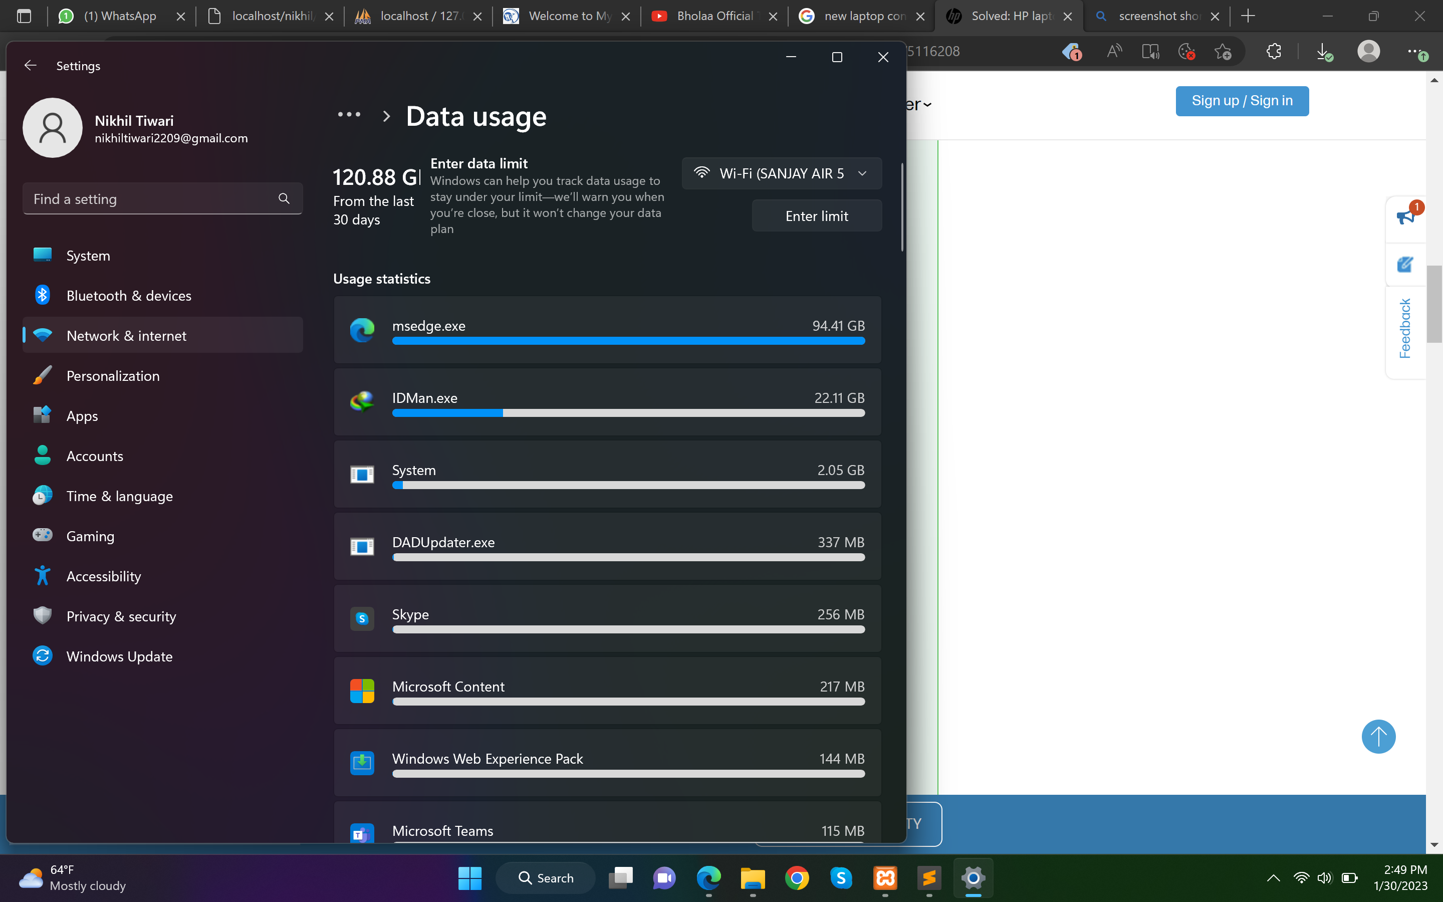Click the IDMan.exe usage bar
The width and height of the screenshot is (1443, 902).
tap(628, 413)
